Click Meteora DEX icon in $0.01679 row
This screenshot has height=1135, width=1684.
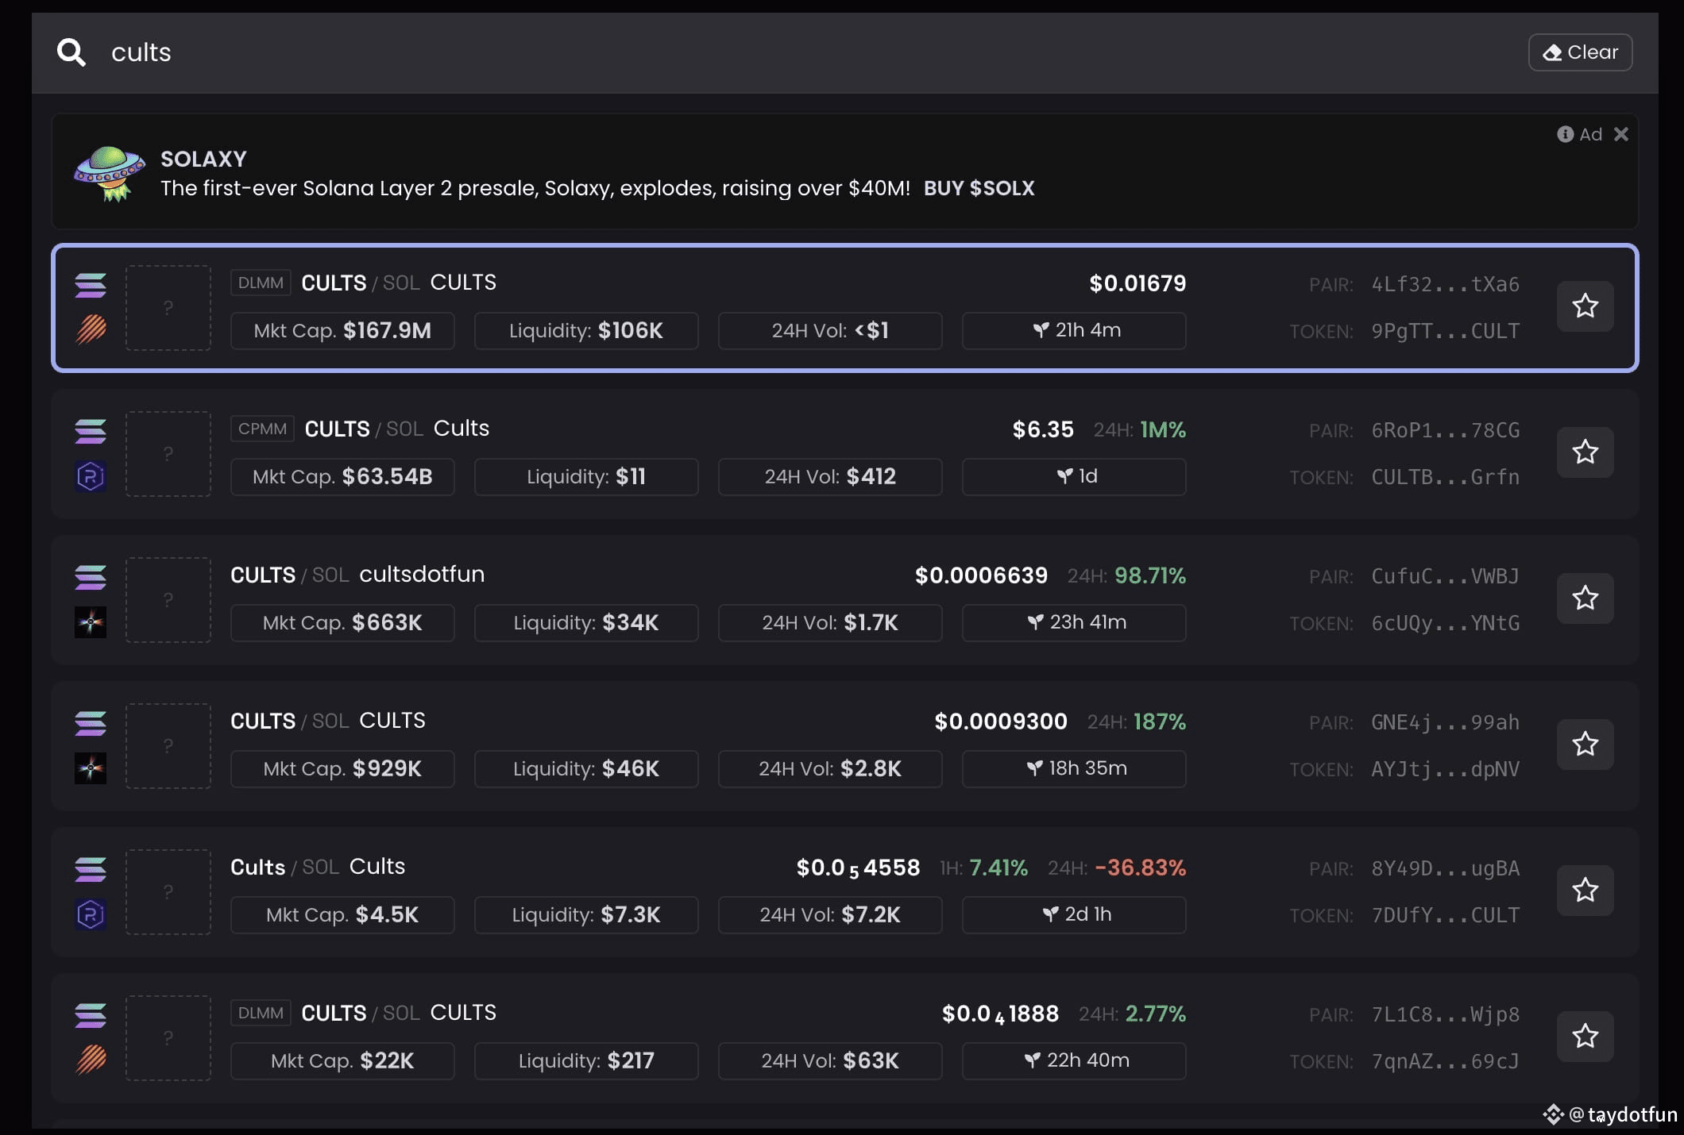(91, 329)
